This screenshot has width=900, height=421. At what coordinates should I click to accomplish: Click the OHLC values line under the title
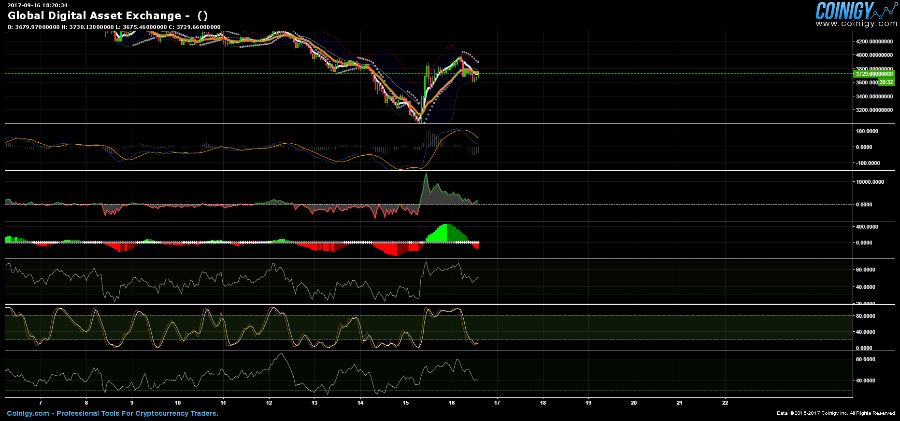point(114,27)
